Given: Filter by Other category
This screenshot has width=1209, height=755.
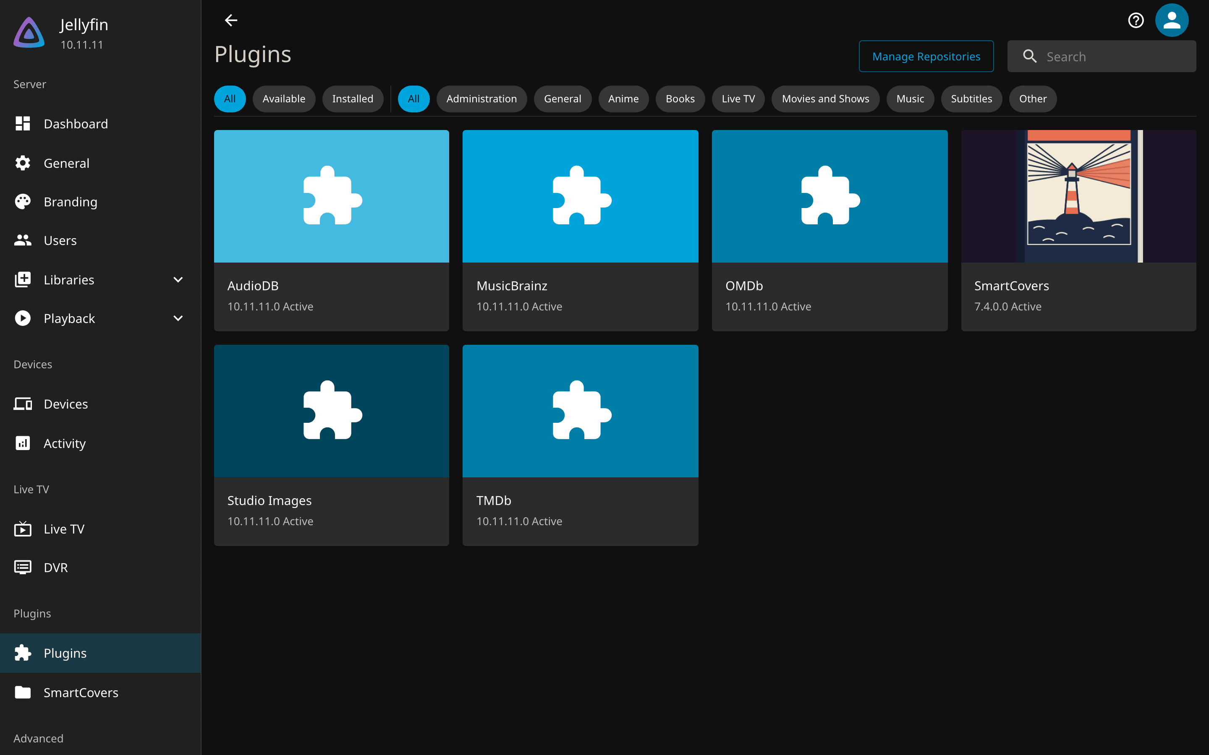Looking at the screenshot, I should (1033, 99).
